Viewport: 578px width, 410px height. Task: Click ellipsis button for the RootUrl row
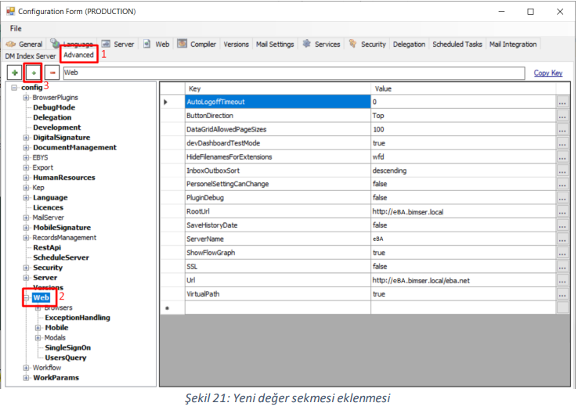pos(562,211)
